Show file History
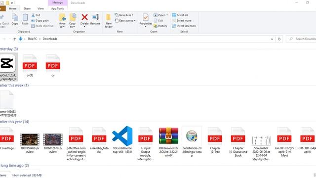The height and width of the screenshot is (178, 316). [160, 26]
